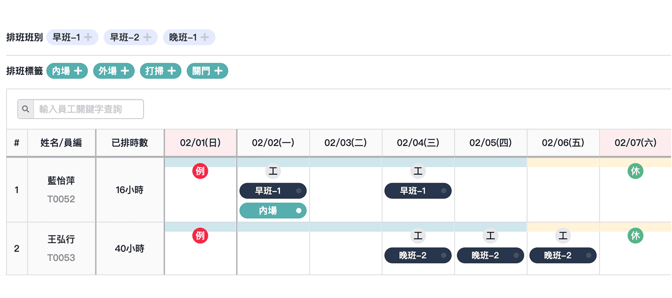Click the 已排時數 column header
Screen dimensions: 672x298
pos(130,142)
